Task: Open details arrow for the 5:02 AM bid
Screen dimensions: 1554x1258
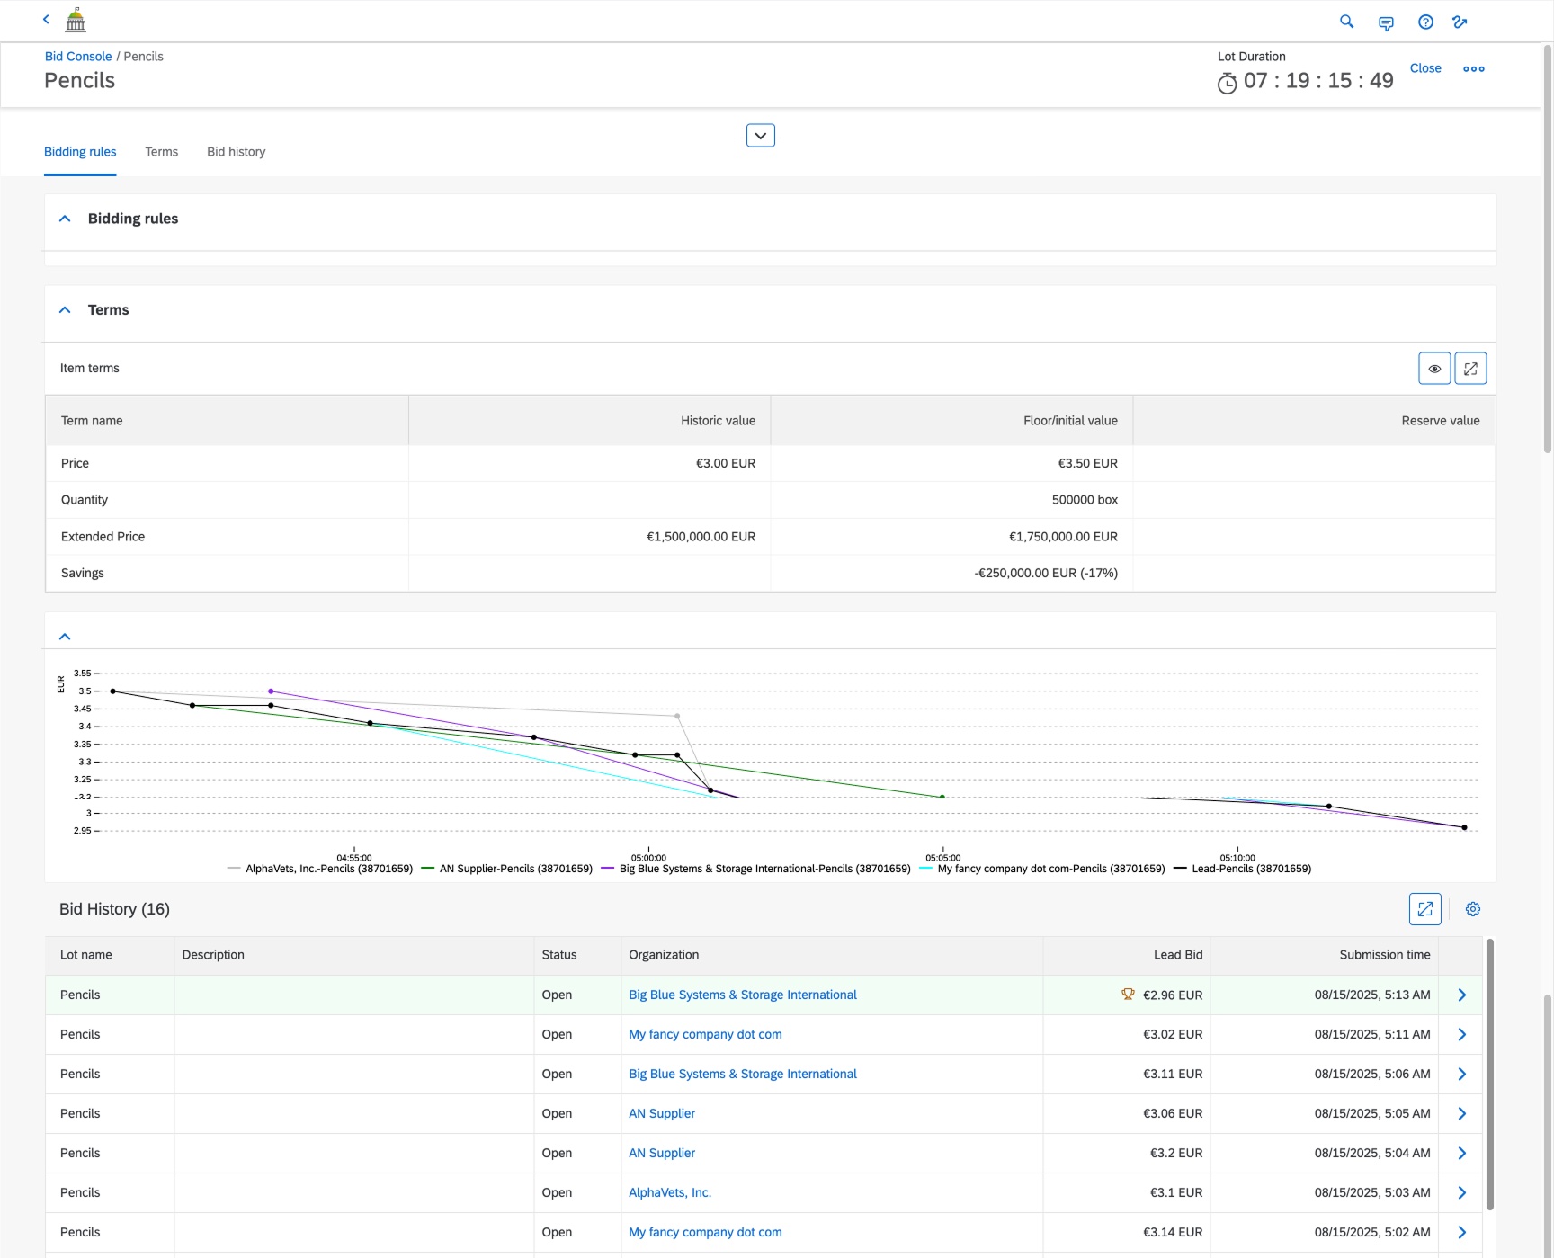Action: (x=1462, y=1232)
